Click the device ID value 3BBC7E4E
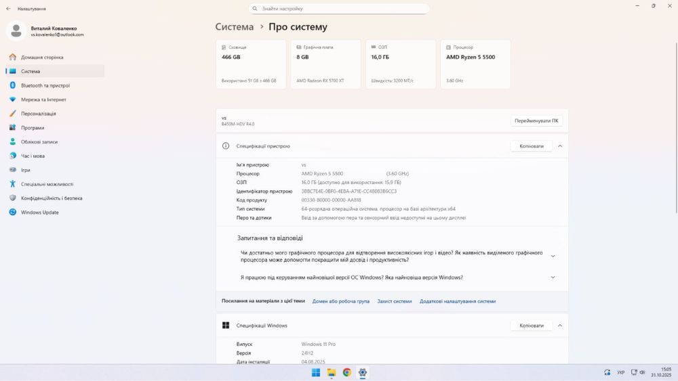The image size is (678, 381). 349,191
